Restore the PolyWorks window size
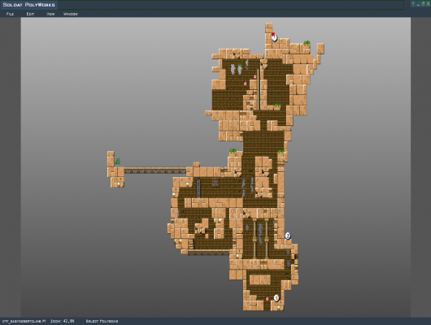This screenshot has width=431, height=325. coord(423,4)
